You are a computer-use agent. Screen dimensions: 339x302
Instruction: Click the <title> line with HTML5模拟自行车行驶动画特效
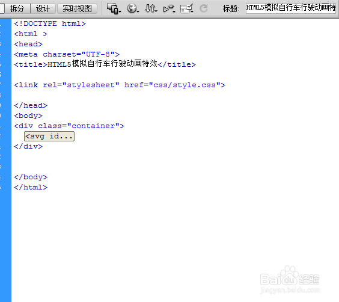click(x=105, y=64)
